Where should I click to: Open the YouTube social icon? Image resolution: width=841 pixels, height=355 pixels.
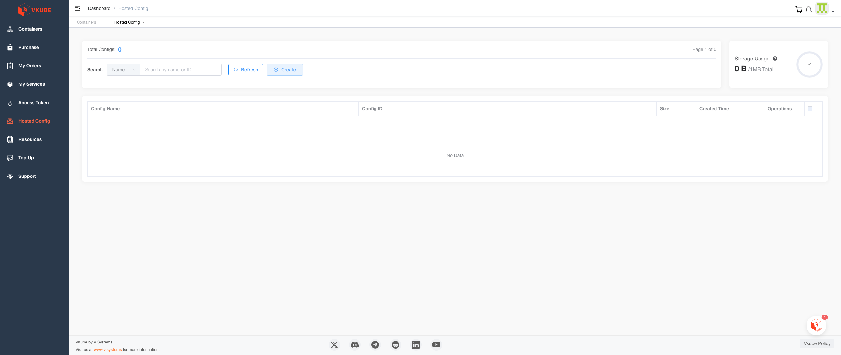pos(436,345)
